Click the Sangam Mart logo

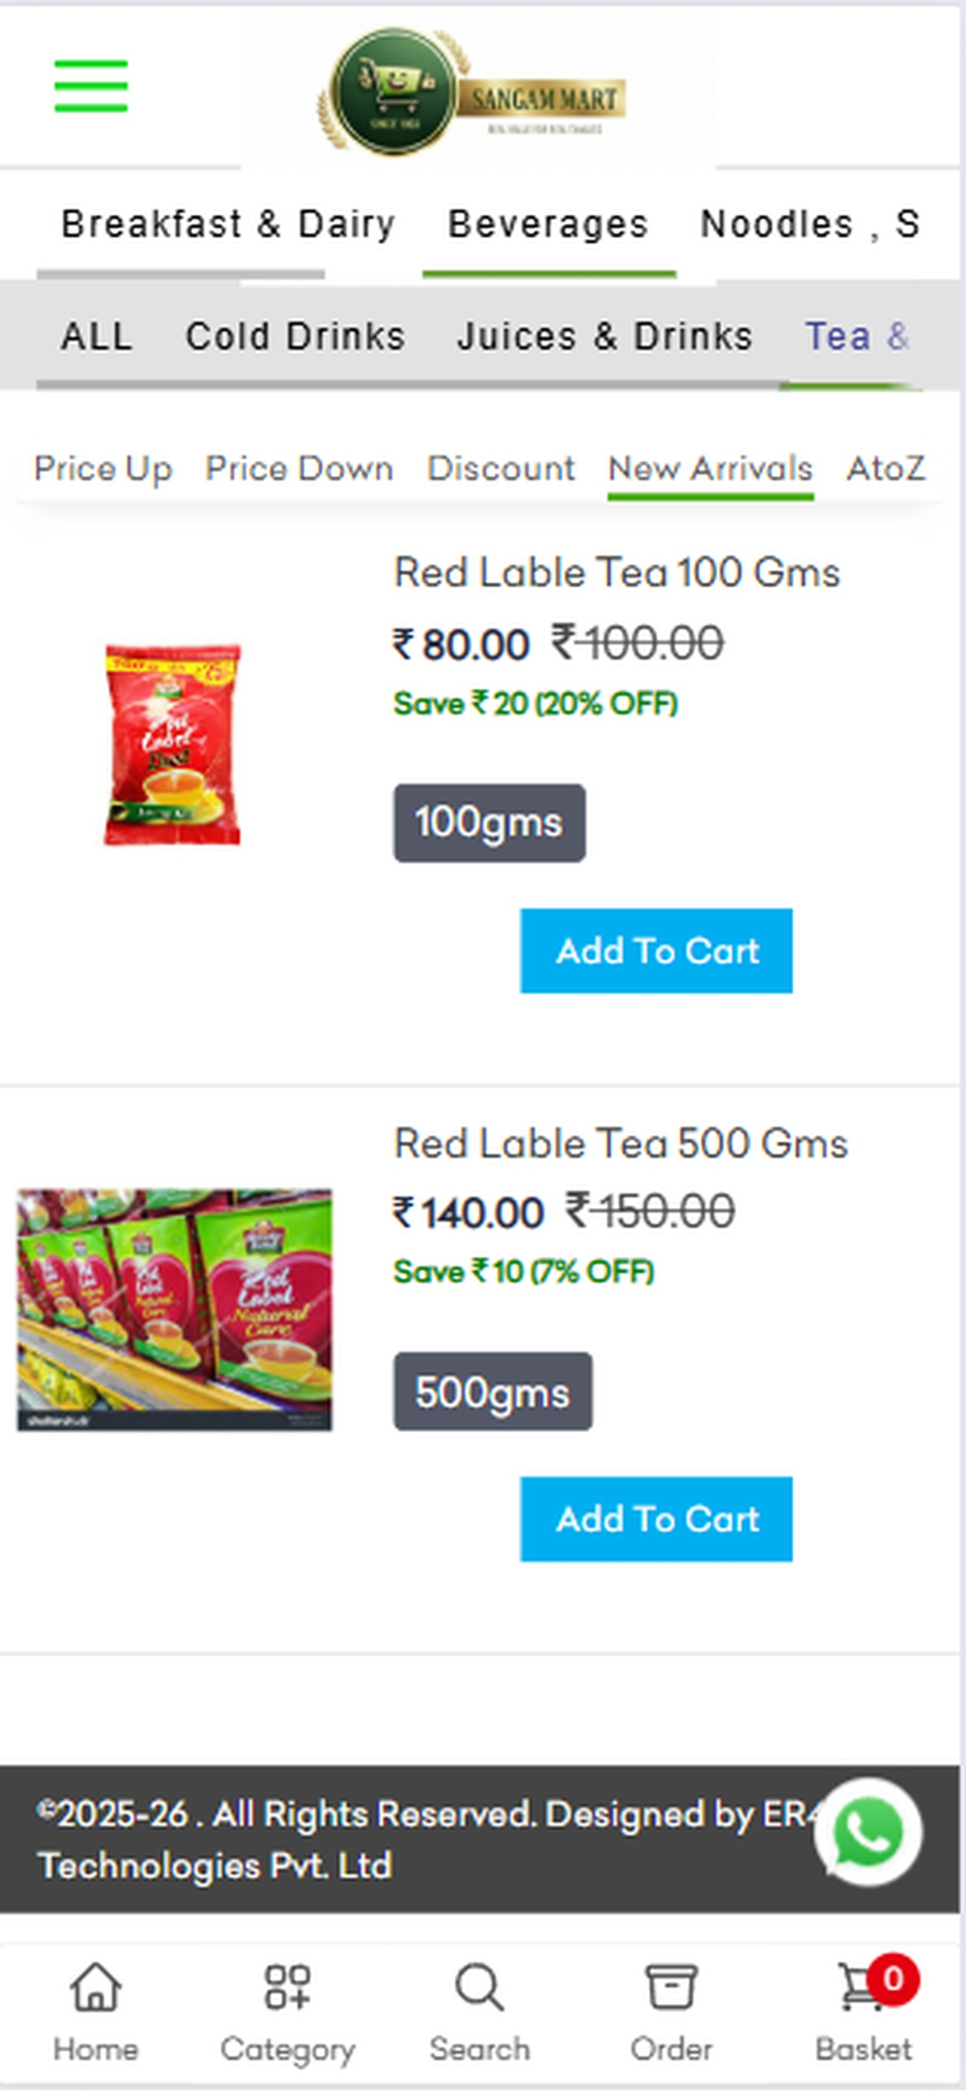pyautogui.click(x=471, y=91)
